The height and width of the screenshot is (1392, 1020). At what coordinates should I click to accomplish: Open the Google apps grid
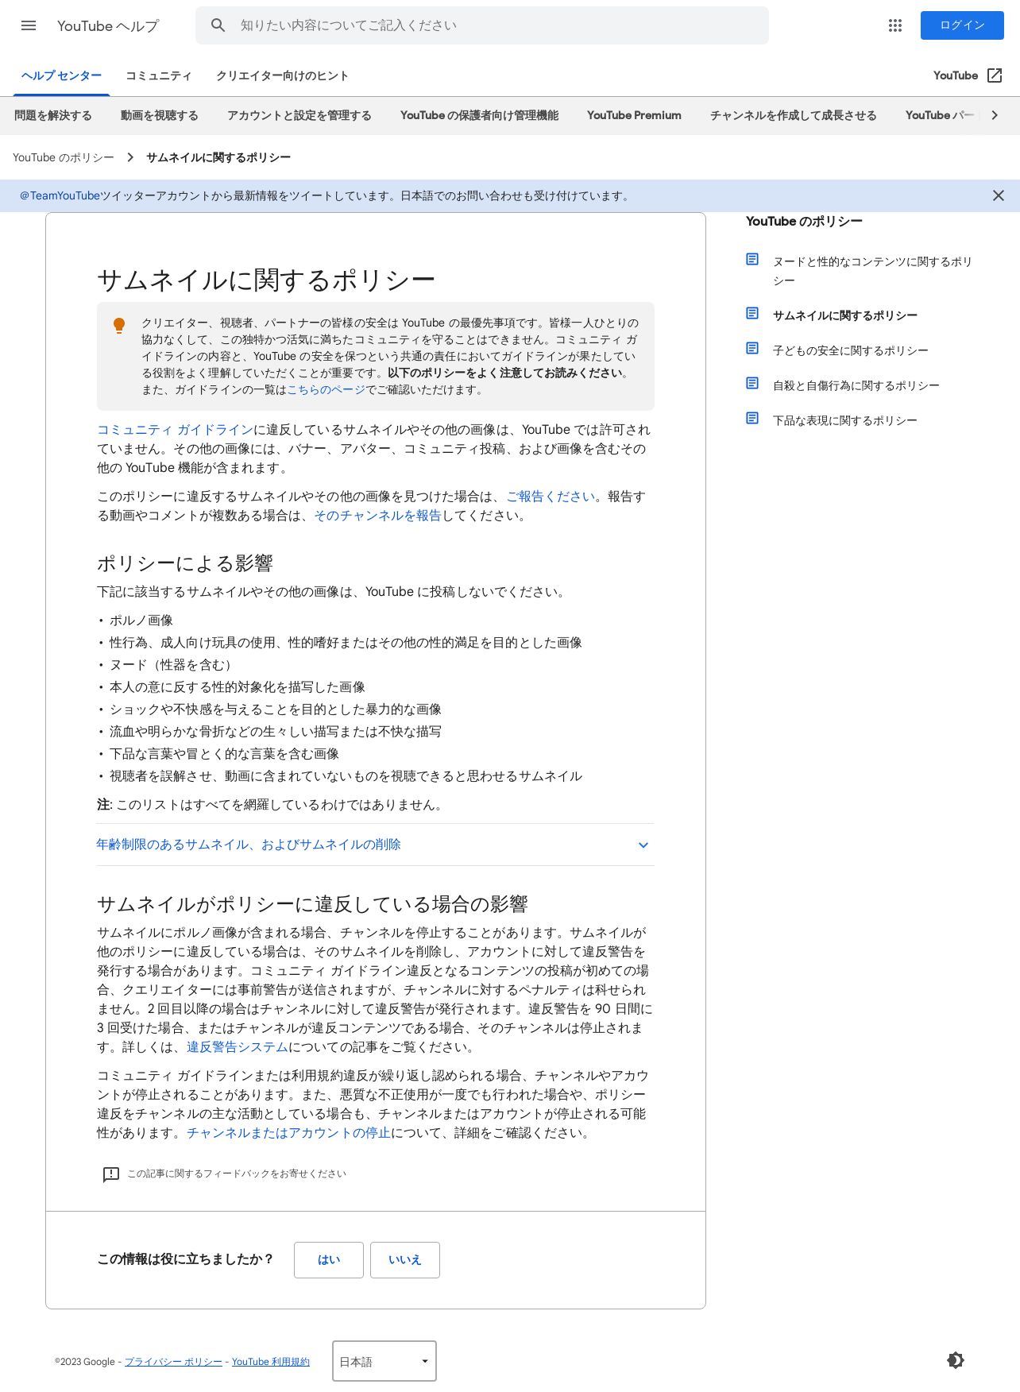point(895,25)
